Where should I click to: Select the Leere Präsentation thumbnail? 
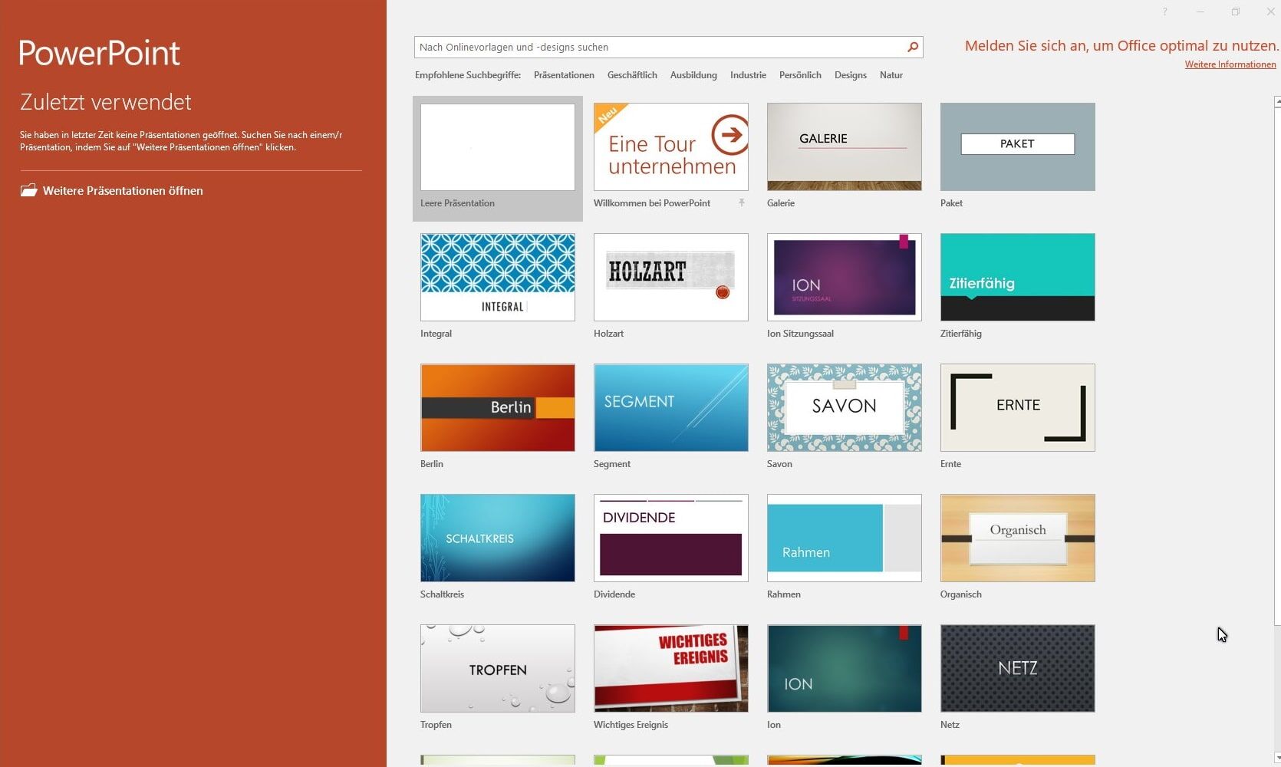[498, 147]
